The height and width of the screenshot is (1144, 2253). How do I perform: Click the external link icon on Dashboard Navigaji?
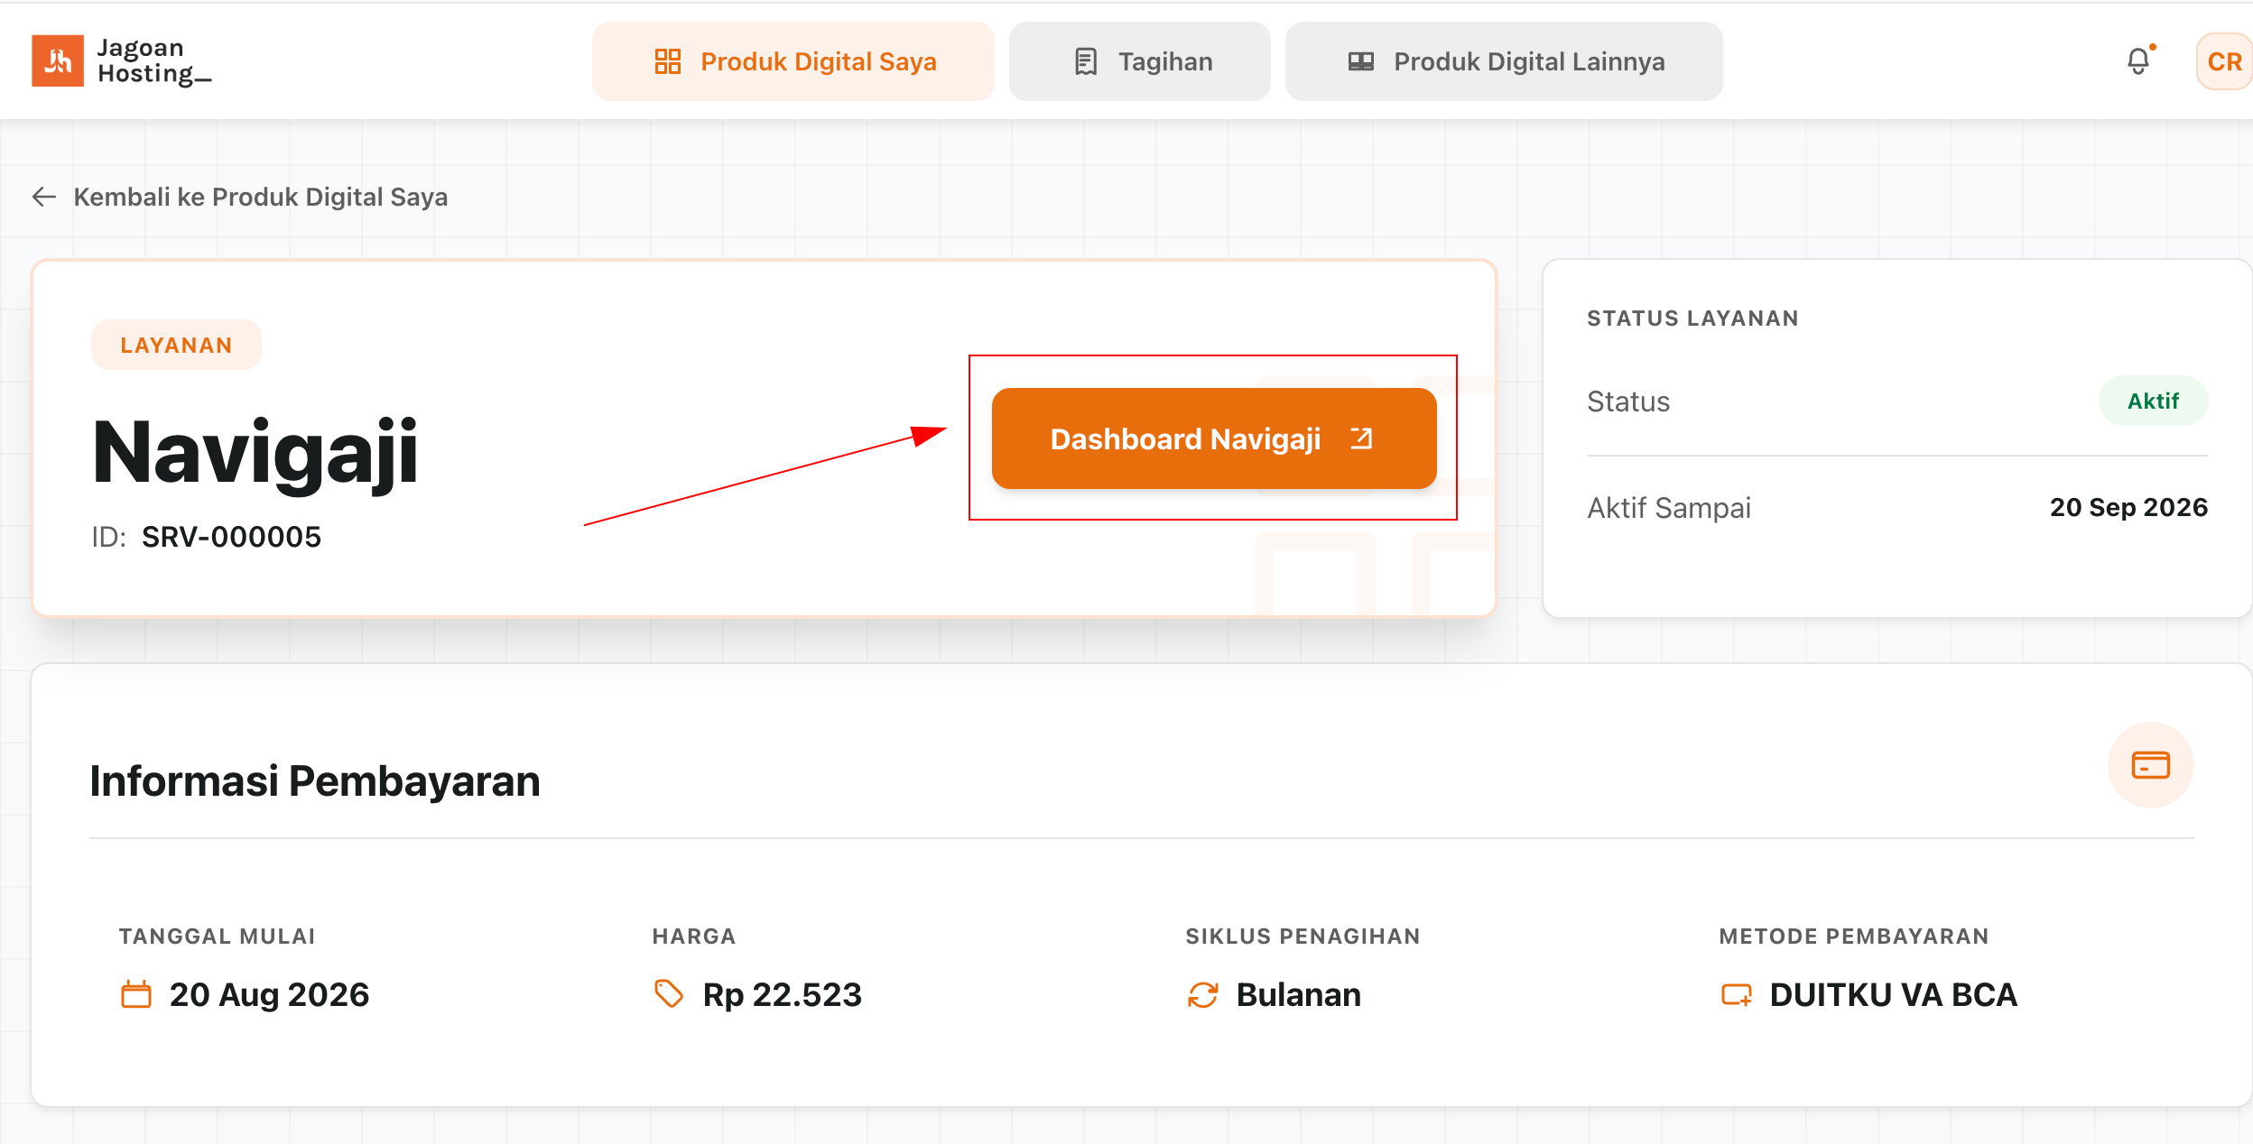[1361, 438]
